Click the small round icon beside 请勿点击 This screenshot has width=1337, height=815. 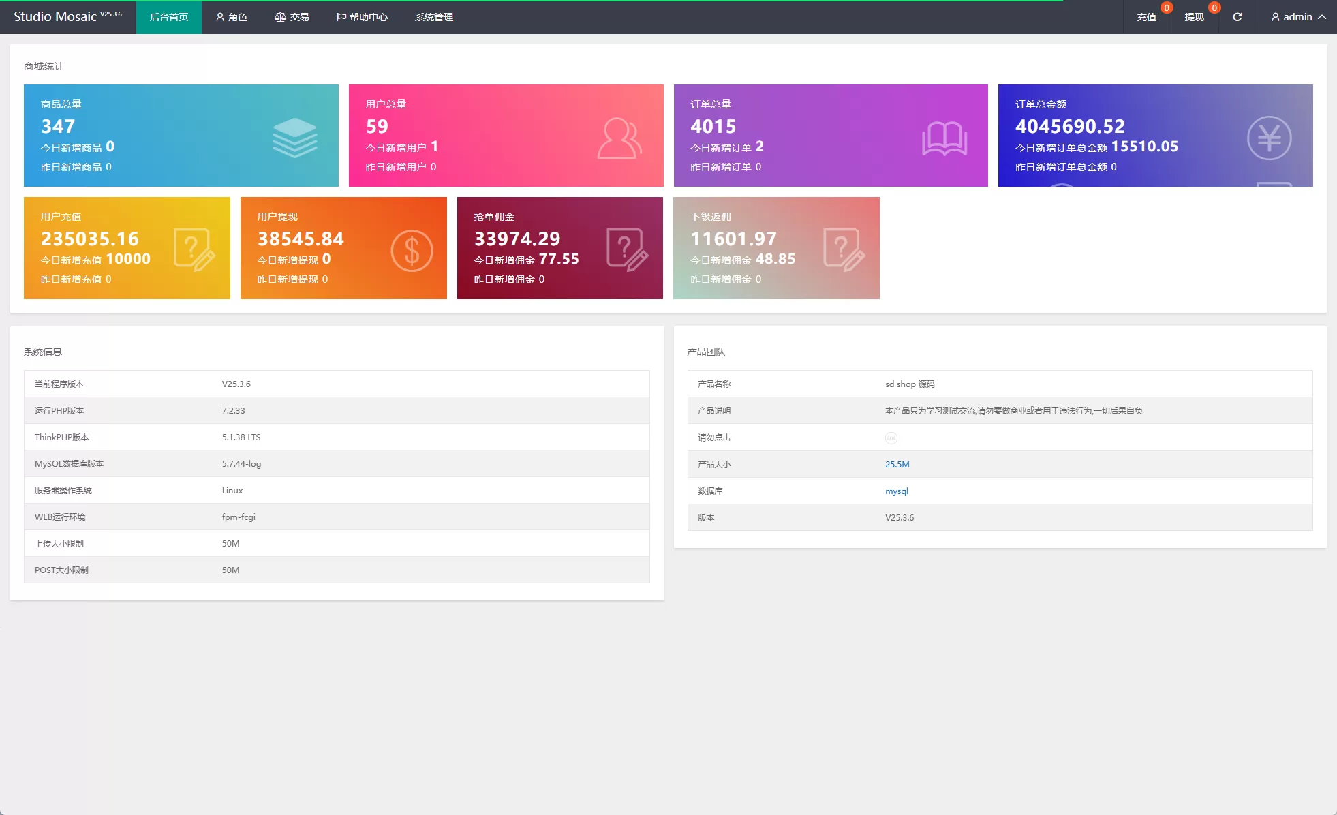[891, 438]
